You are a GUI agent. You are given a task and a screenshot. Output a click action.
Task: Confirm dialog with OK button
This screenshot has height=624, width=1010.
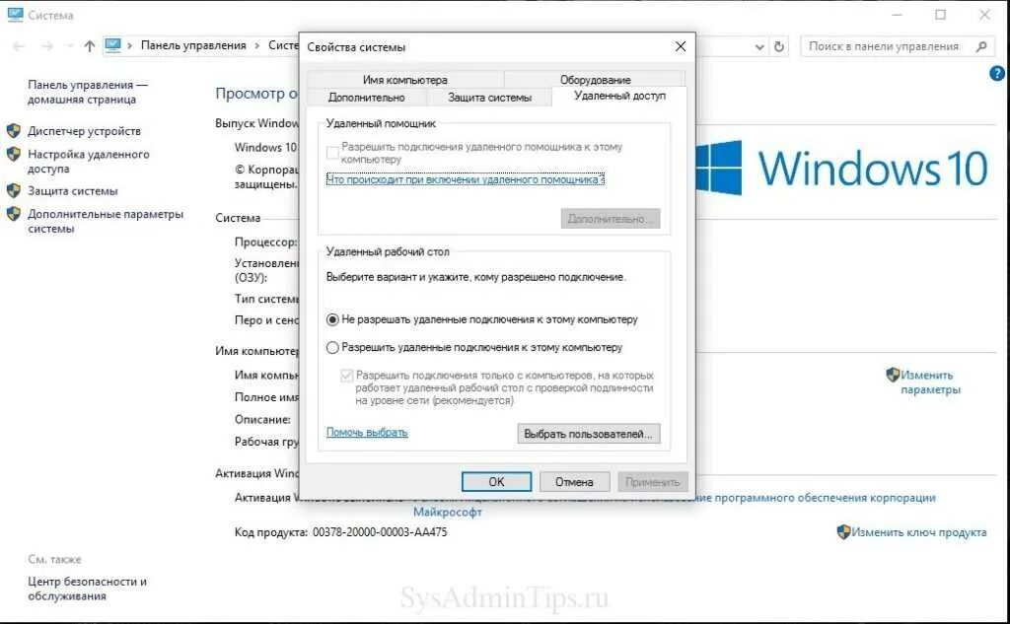tap(497, 482)
